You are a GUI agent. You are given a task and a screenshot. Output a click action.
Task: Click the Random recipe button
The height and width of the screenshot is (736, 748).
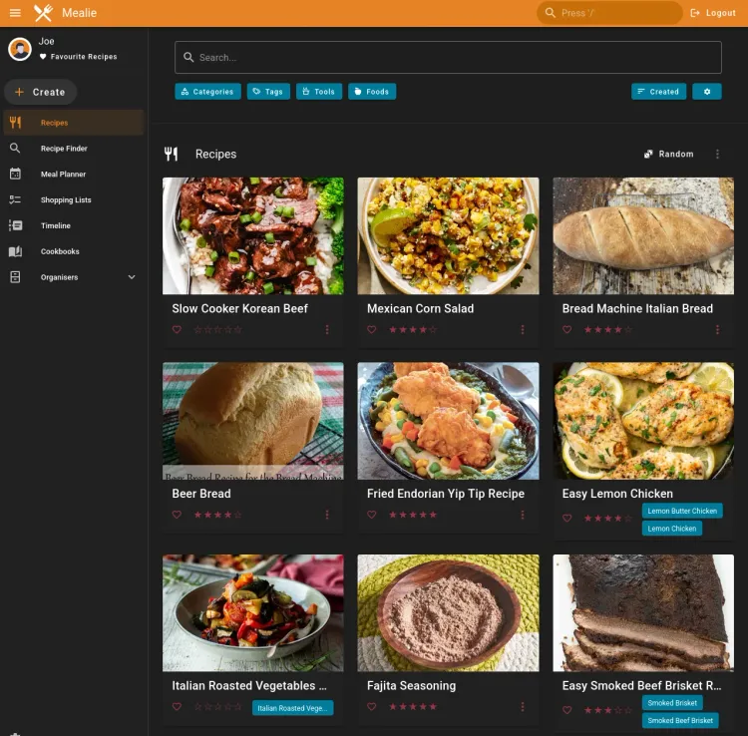(668, 154)
